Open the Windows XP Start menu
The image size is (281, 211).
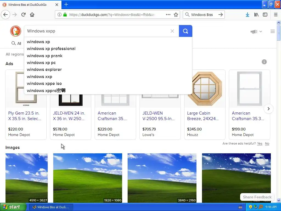(x=13, y=207)
